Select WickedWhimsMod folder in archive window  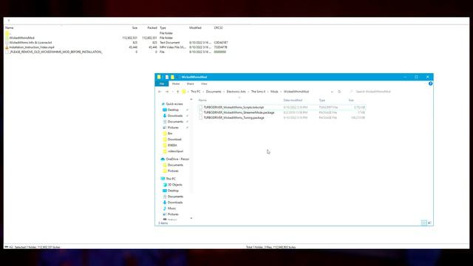pyautogui.click(x=21, y=38)
